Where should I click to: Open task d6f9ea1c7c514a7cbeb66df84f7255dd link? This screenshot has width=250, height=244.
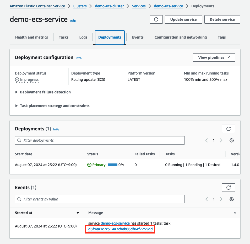pyautogui.click(x=120, y=229)
